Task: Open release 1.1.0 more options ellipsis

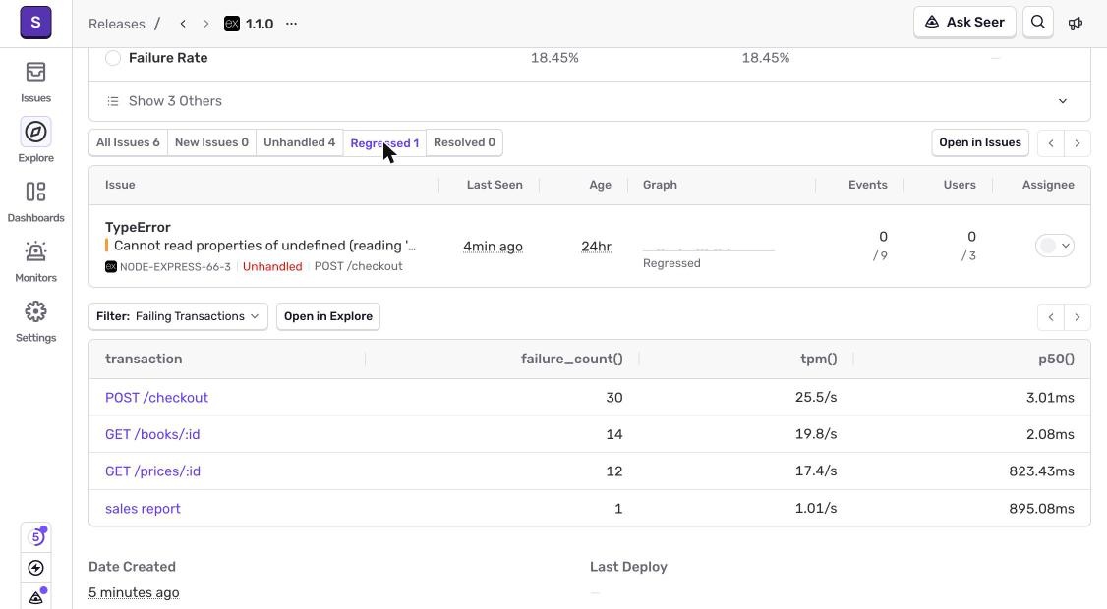Action: tap(291, 24)
